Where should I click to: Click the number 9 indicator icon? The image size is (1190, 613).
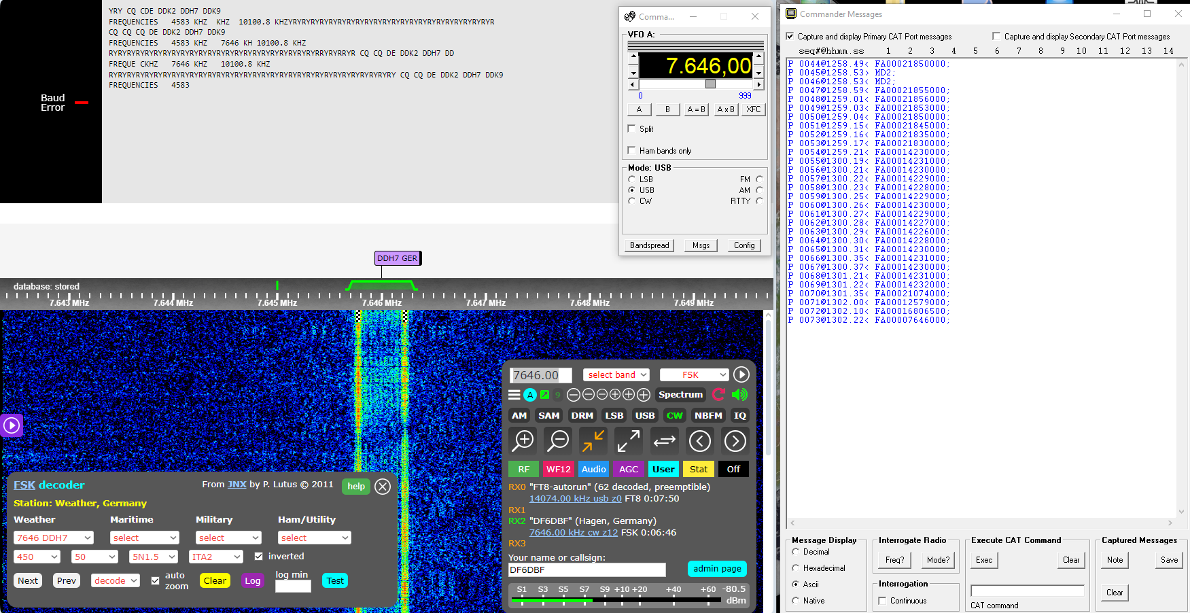(x=558, y=395)
